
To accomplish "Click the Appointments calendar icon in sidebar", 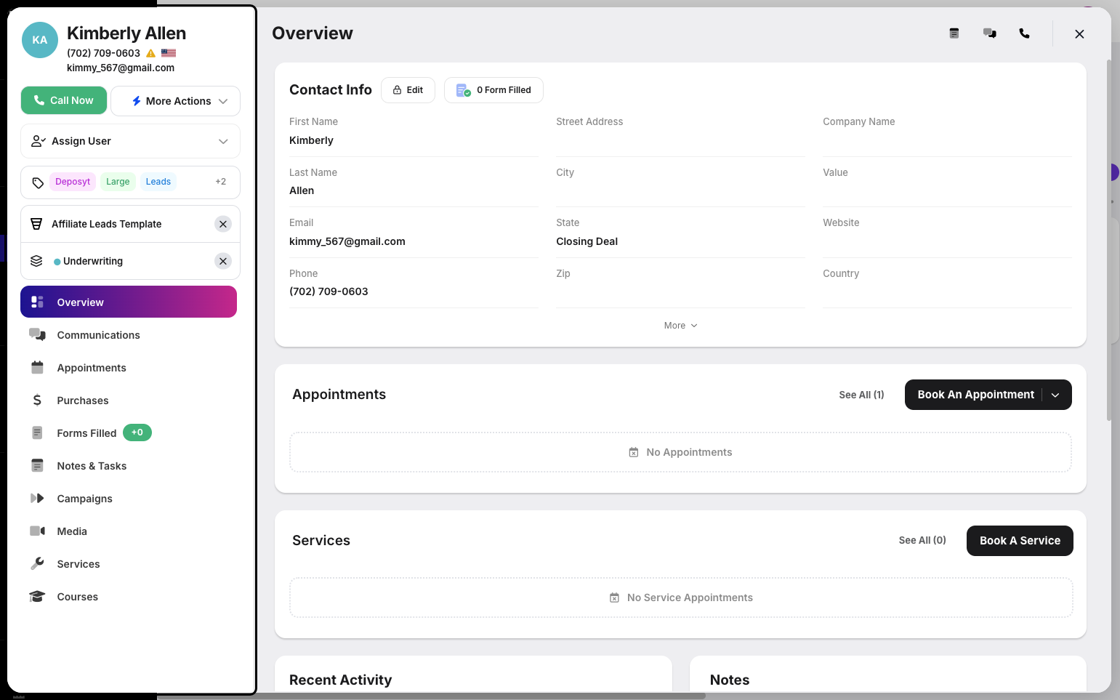I will [37, 367].
